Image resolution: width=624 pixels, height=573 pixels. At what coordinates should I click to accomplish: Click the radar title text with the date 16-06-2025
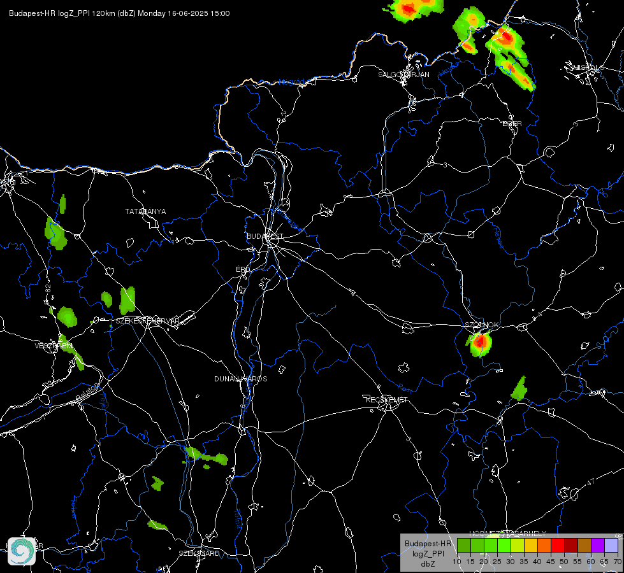pyautogui.click(x=119, y=13)
